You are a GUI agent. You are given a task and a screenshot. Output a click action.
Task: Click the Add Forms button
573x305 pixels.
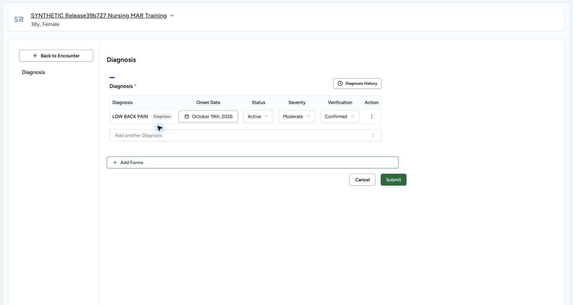[x=252, y=163]
